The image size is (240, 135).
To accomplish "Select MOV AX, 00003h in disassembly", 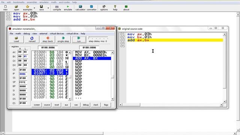I will 92,52.
